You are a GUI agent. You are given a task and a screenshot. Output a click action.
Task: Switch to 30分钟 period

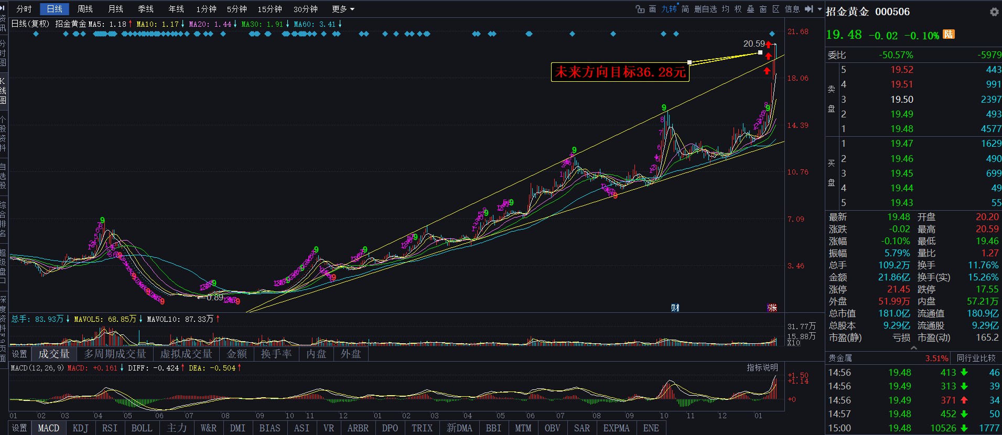306,9
